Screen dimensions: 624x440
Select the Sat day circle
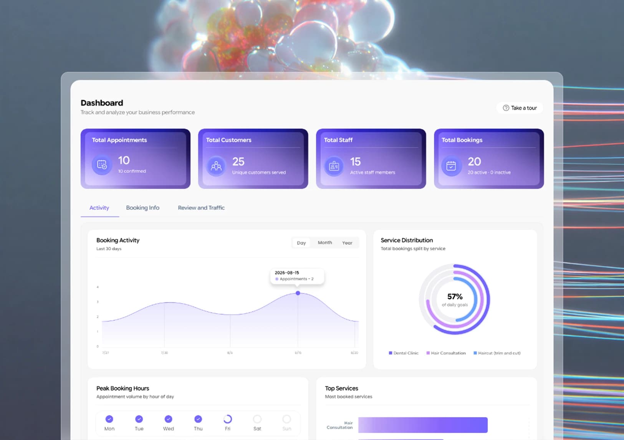coord(257,419)
